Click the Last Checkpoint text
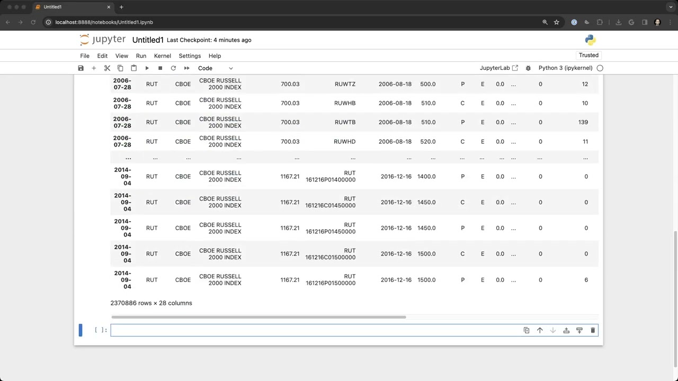678x381 pixels. pos(209,40)
